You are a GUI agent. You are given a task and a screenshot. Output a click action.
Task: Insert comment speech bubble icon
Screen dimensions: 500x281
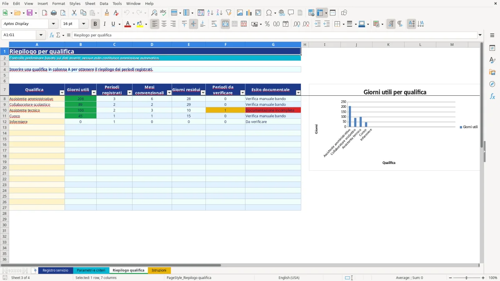coord(291,13)
